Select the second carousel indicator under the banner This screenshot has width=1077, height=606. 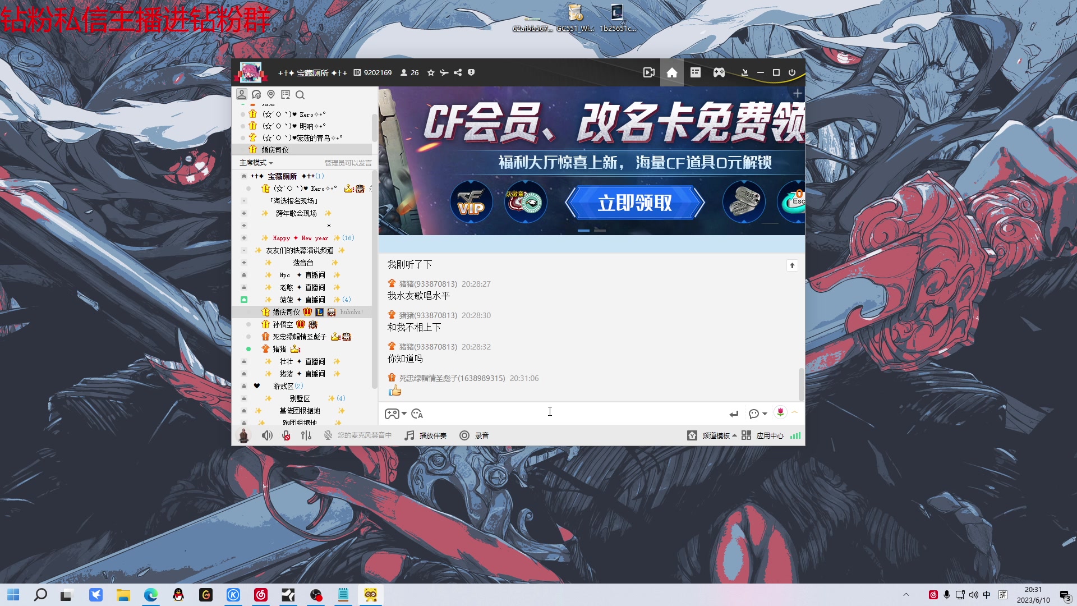click(601, 230)
